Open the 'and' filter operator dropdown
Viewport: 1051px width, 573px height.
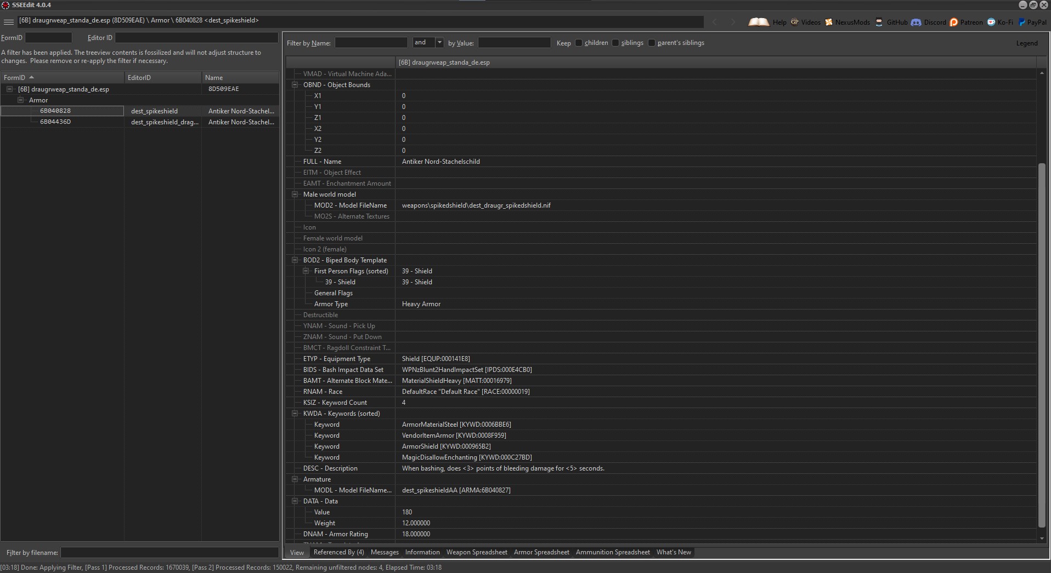click(439, 43)
